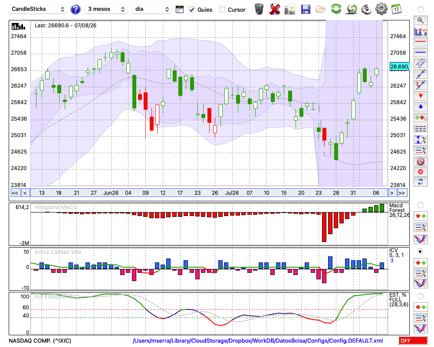Click the blue floppy disk save icon
Image resolution: width=434 pixels, height=347 pixels.
306,9
